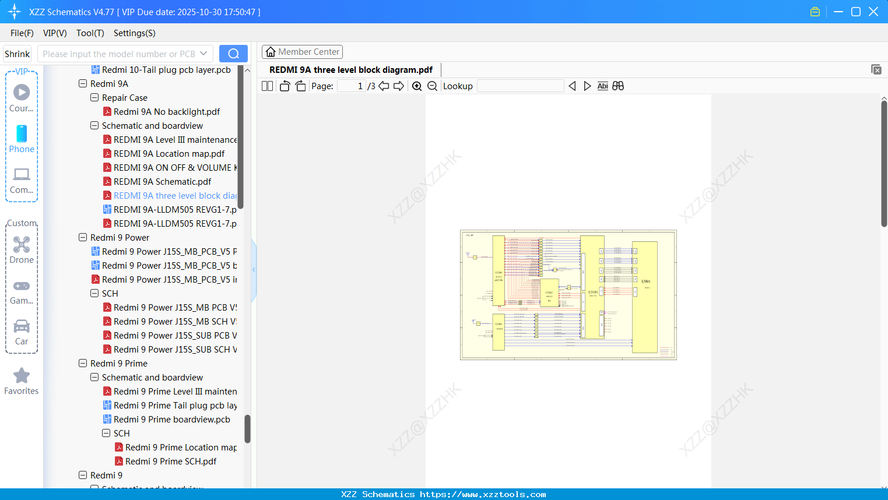This screenshot has width=888, height=500.
Task: Open the Settings menu
Action: [134, 33]
